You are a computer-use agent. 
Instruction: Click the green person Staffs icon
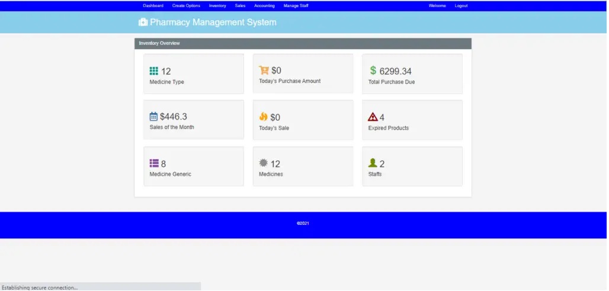point(373,163)
